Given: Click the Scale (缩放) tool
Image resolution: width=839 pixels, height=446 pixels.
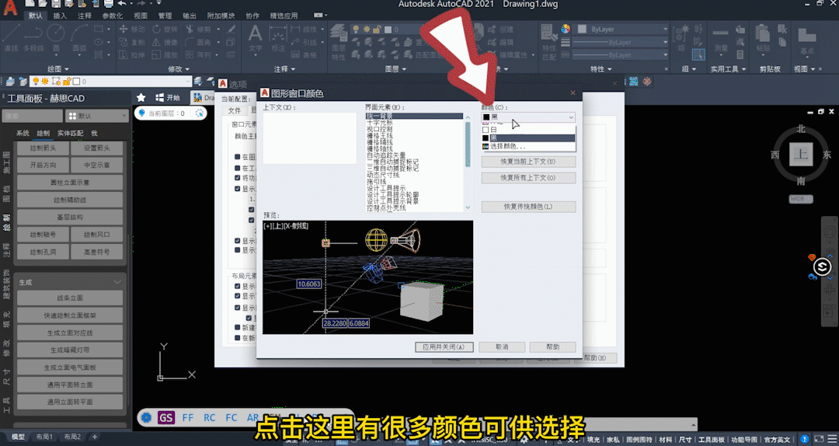Looking at the screenshot, I should (165, 54).
